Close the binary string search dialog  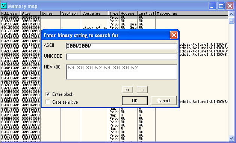pos(174,35)
